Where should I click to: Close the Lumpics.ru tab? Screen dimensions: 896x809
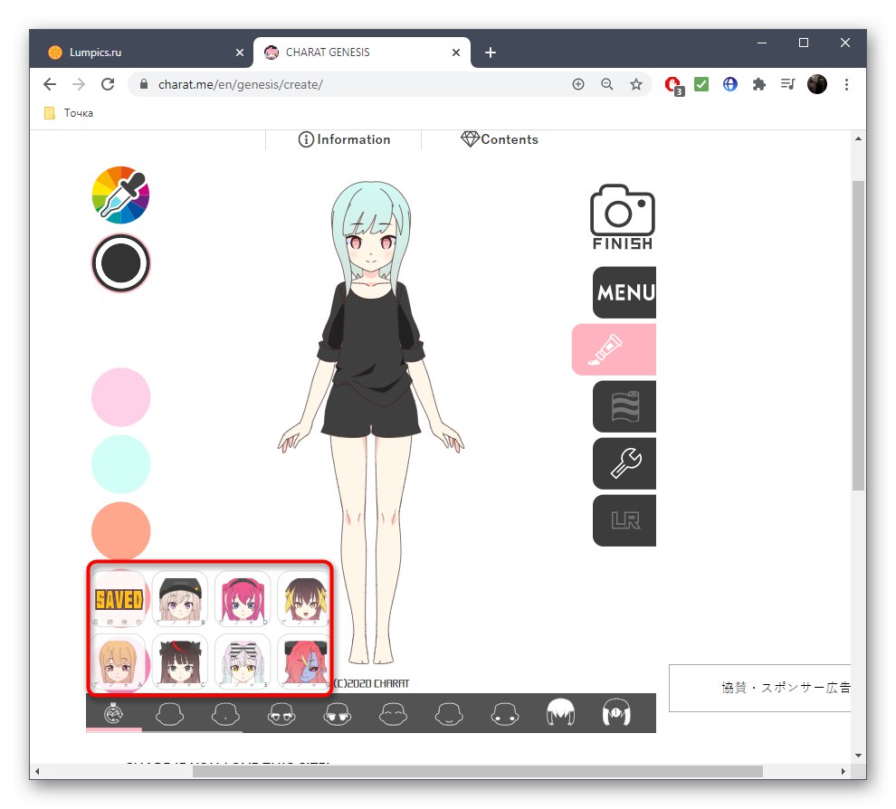coord(240,52)
